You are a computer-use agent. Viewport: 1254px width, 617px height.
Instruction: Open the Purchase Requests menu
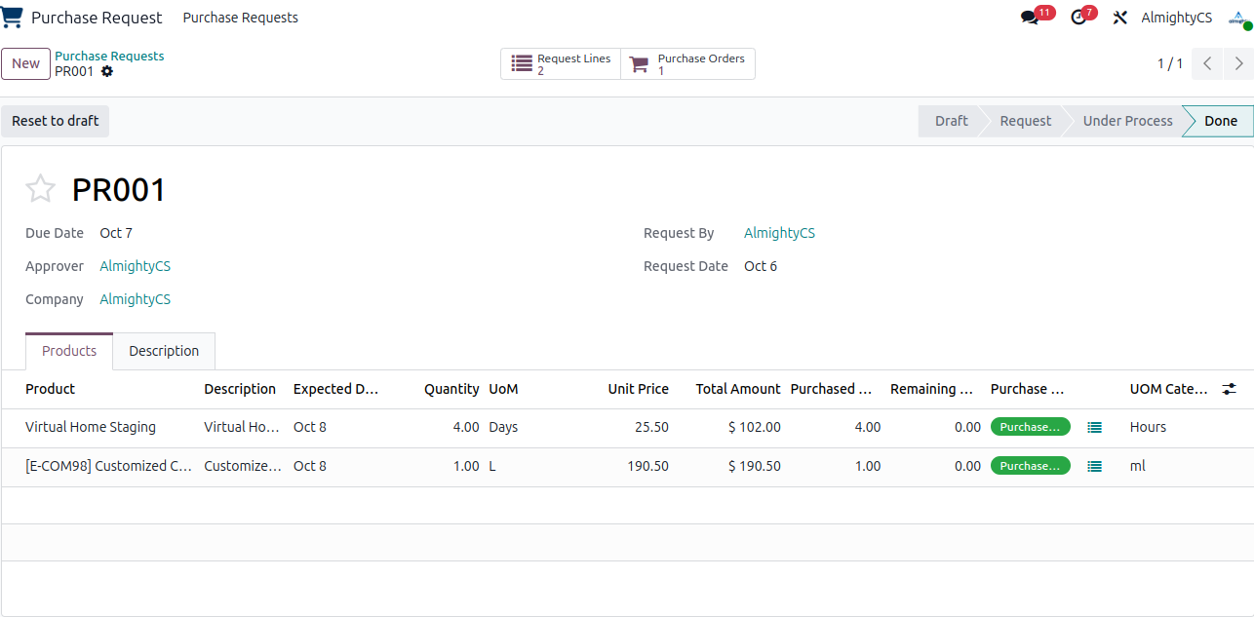click(241, 18)
